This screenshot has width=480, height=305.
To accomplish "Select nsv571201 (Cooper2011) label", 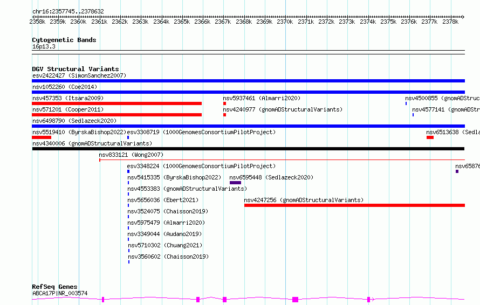I will point(68,109).
